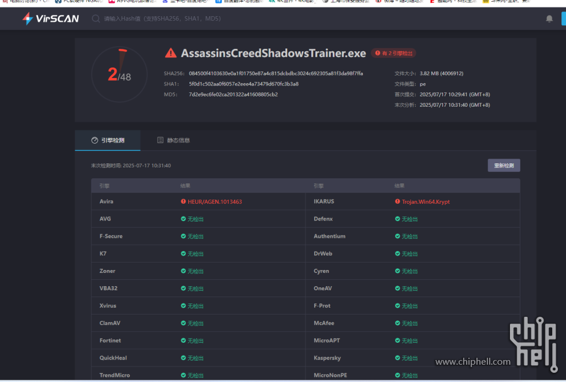Click the VirSCAN logo
Screen dimensions: 566x382
point(51,18)
